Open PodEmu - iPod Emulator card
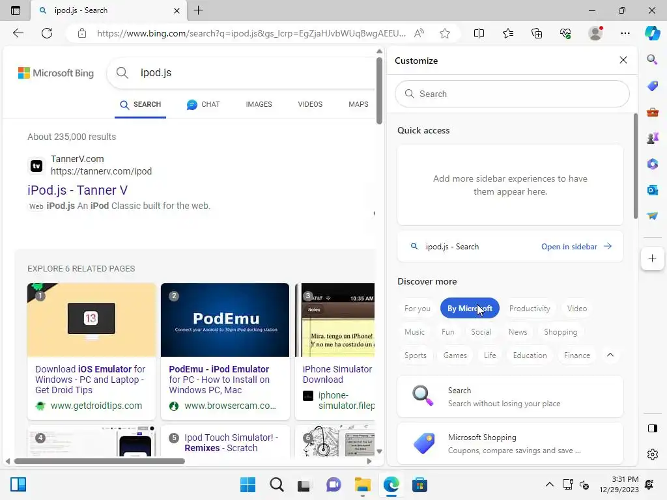Viewport: 667px width, 500px height. click(225, 352)
